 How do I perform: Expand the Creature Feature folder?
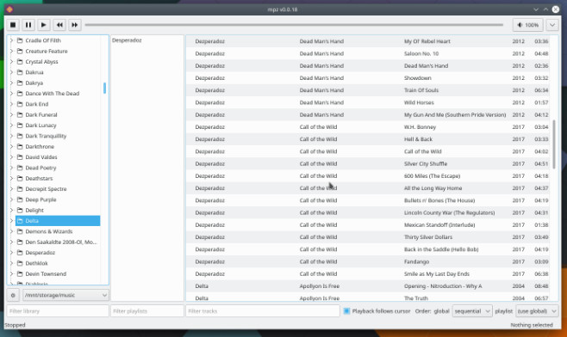[11, 51]
